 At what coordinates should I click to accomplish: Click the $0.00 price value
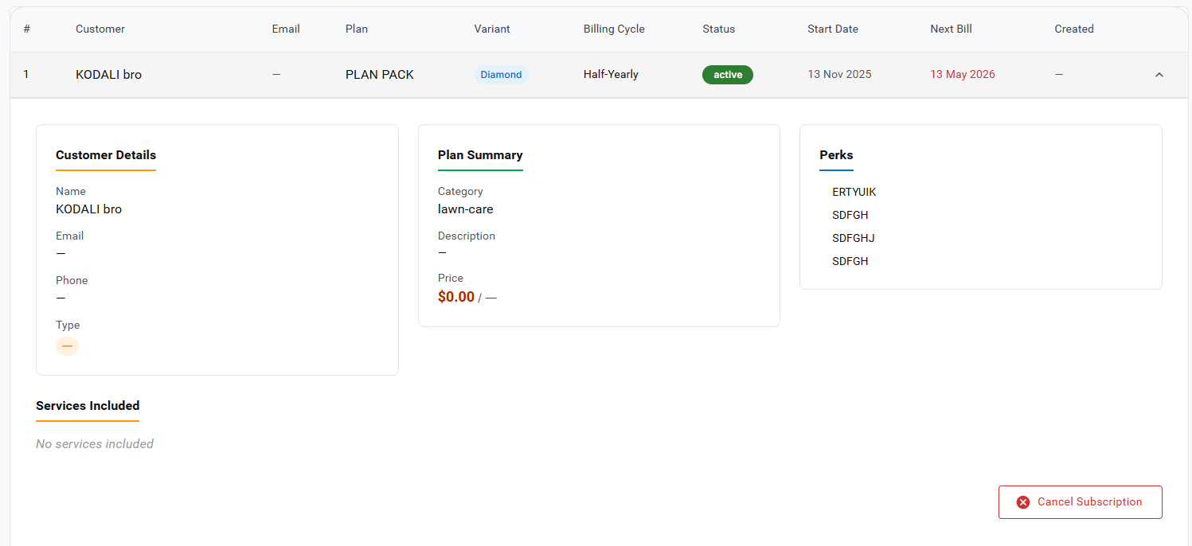point(456,297)
